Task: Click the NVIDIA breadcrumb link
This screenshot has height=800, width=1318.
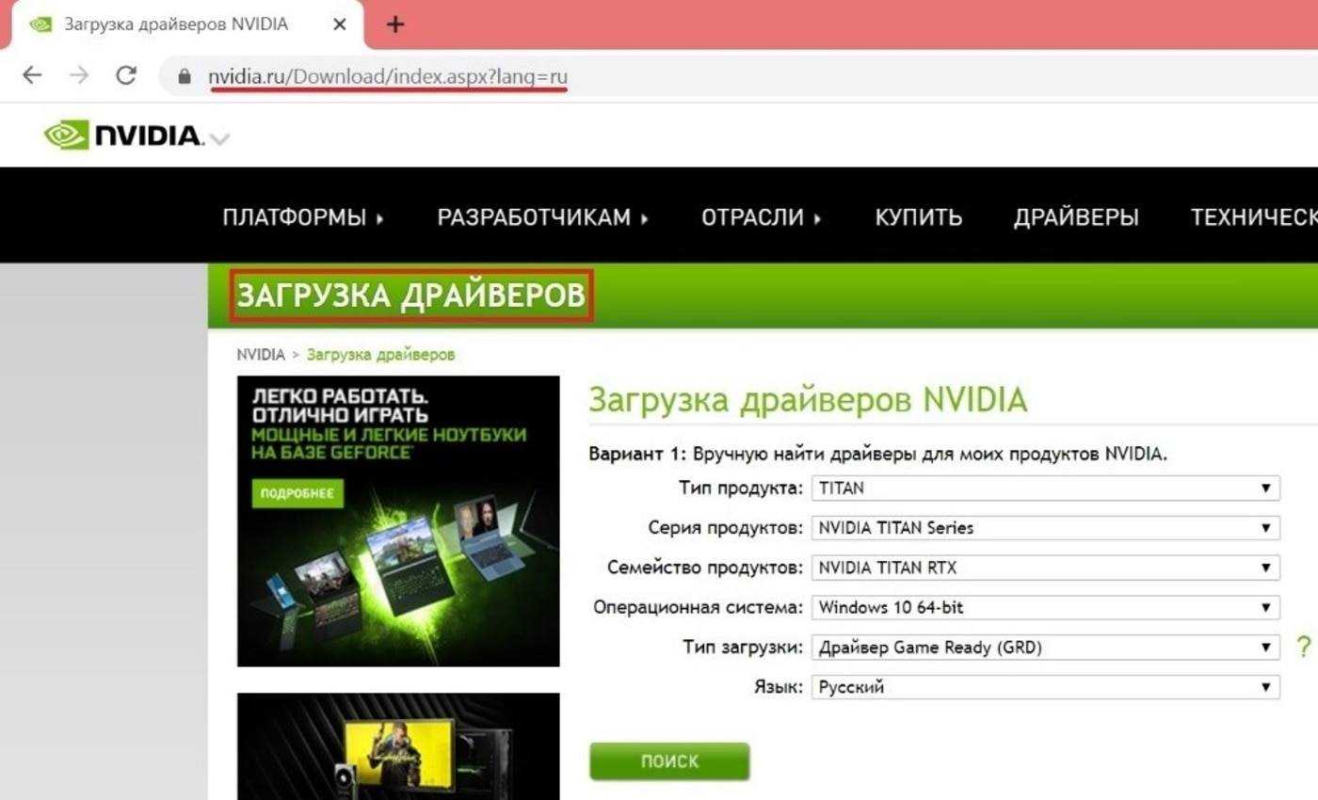Action: coord(261,355)
